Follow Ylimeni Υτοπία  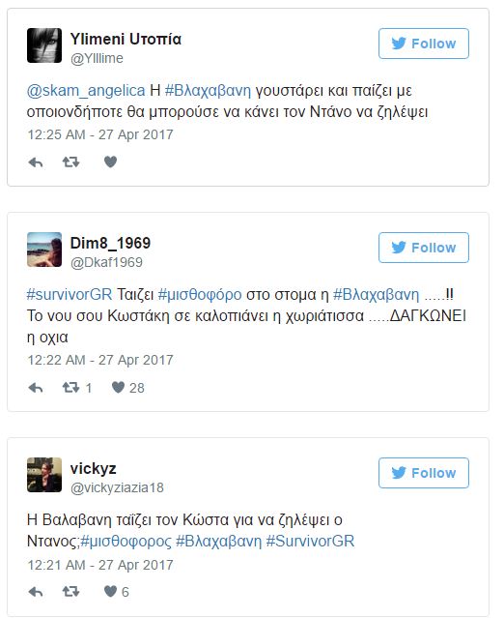click(424, 44)
